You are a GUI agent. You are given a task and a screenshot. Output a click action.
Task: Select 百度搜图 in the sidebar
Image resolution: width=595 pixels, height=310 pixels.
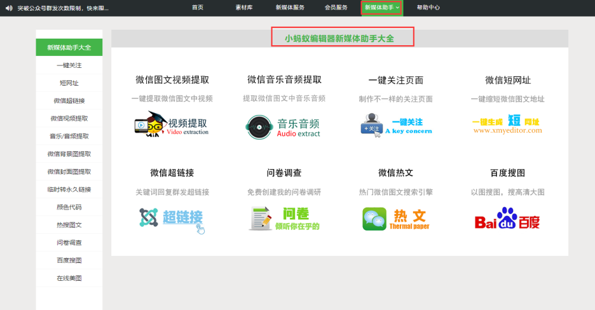click(69, 260)
